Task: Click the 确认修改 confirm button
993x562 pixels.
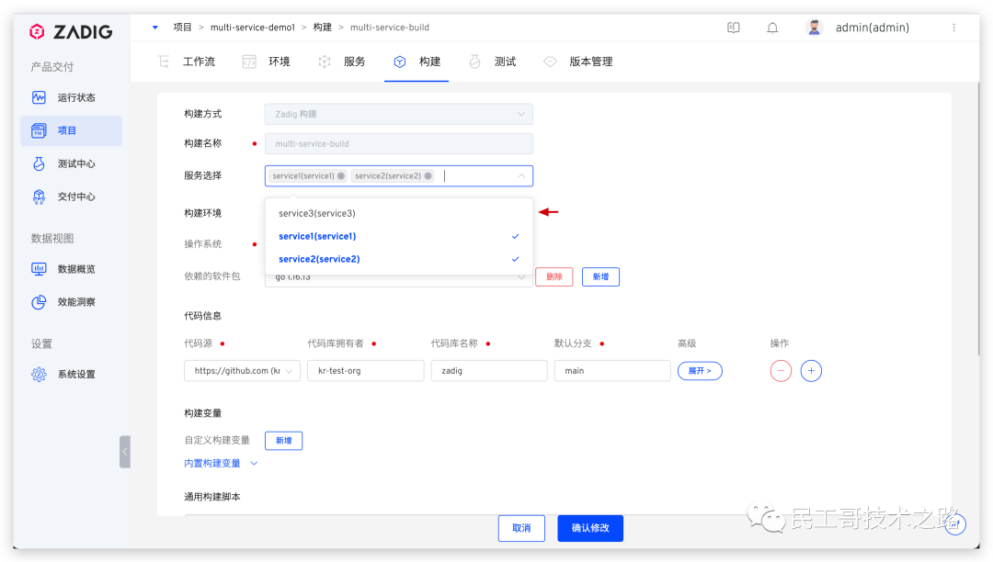Action: (x=590, y=528)
